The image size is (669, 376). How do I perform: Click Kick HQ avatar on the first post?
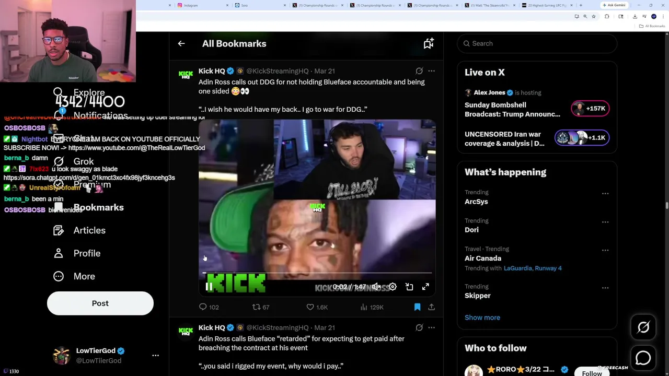tap(186, 75)
